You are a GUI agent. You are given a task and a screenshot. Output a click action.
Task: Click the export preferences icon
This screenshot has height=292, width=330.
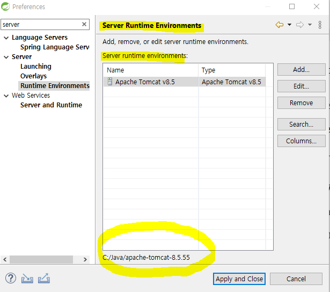coord(44,279)
